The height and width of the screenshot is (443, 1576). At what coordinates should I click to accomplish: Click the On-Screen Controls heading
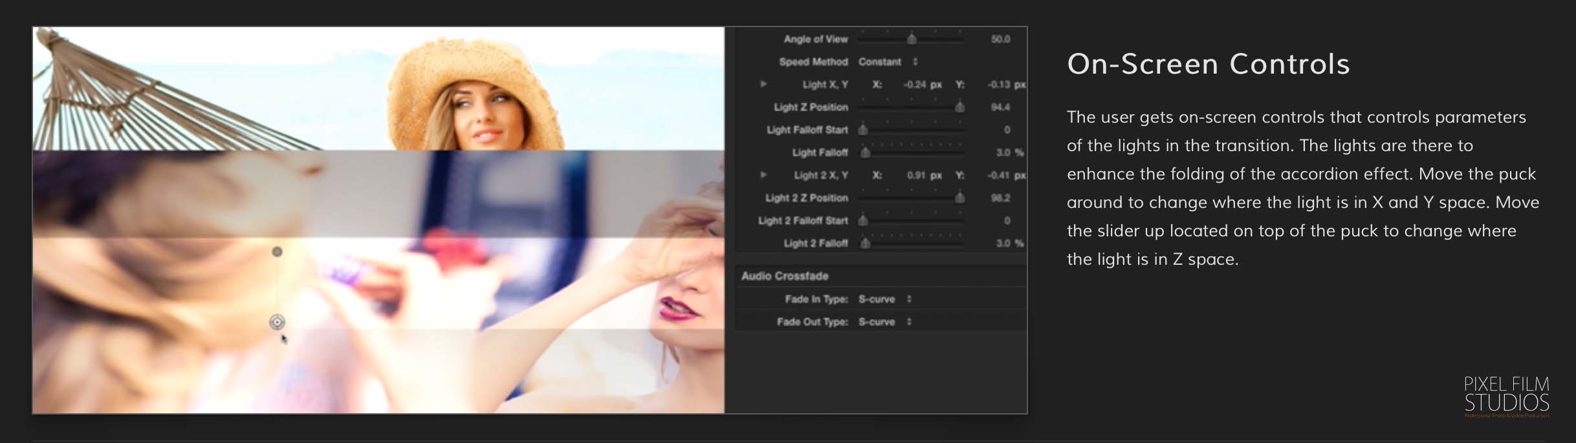tap(1208, 64)
